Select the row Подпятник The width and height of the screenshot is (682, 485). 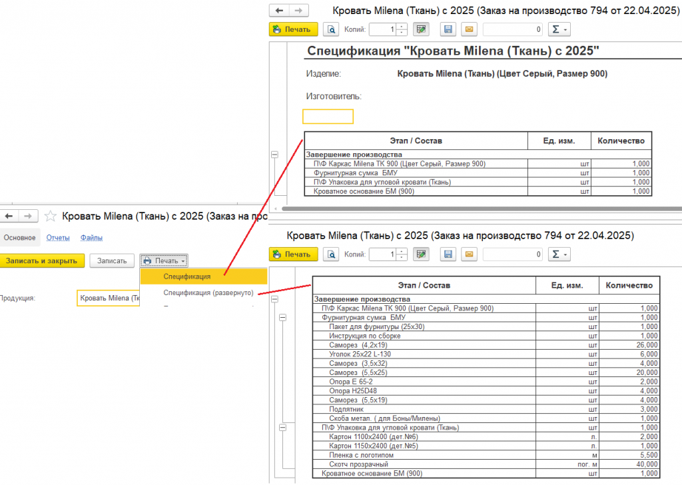pos(486,409)
